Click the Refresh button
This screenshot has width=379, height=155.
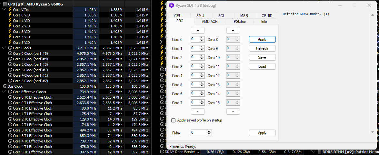click(x=262, y=48)
